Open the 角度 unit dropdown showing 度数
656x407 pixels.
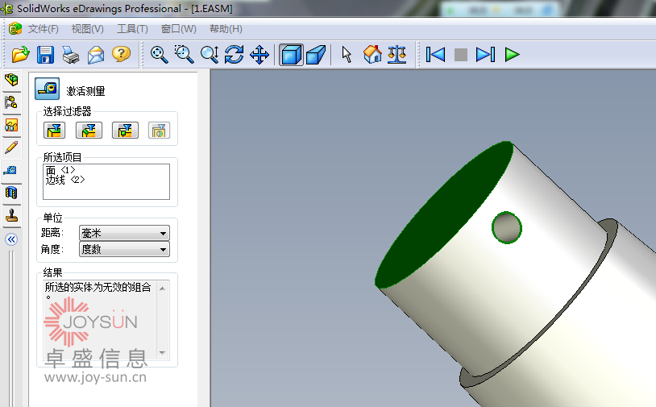pos(124,249)
